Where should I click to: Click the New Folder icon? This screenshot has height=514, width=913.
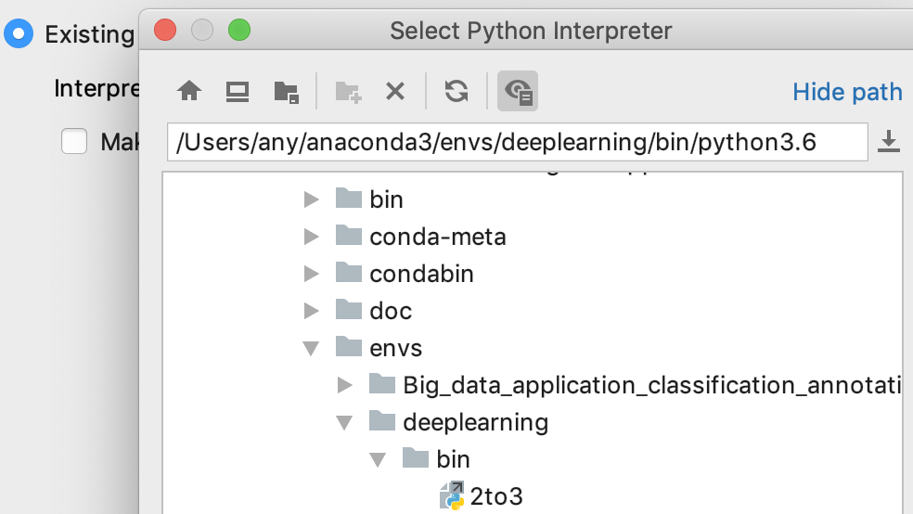pos(348,91)
